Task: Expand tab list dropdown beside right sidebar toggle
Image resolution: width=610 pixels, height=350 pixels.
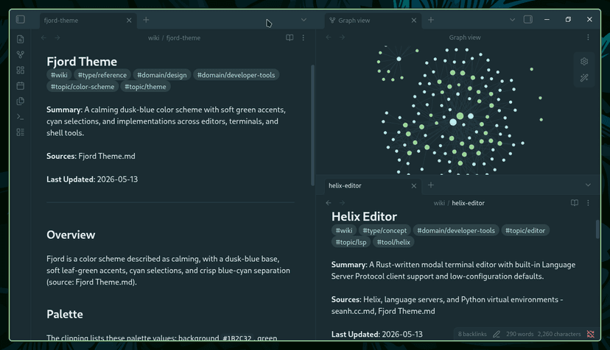Action: pyautogui.click(x=512, y=20)
